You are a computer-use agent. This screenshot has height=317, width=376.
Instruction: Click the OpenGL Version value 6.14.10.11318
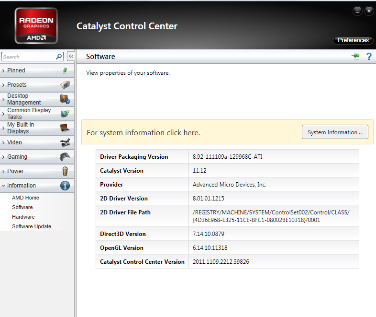210,248
